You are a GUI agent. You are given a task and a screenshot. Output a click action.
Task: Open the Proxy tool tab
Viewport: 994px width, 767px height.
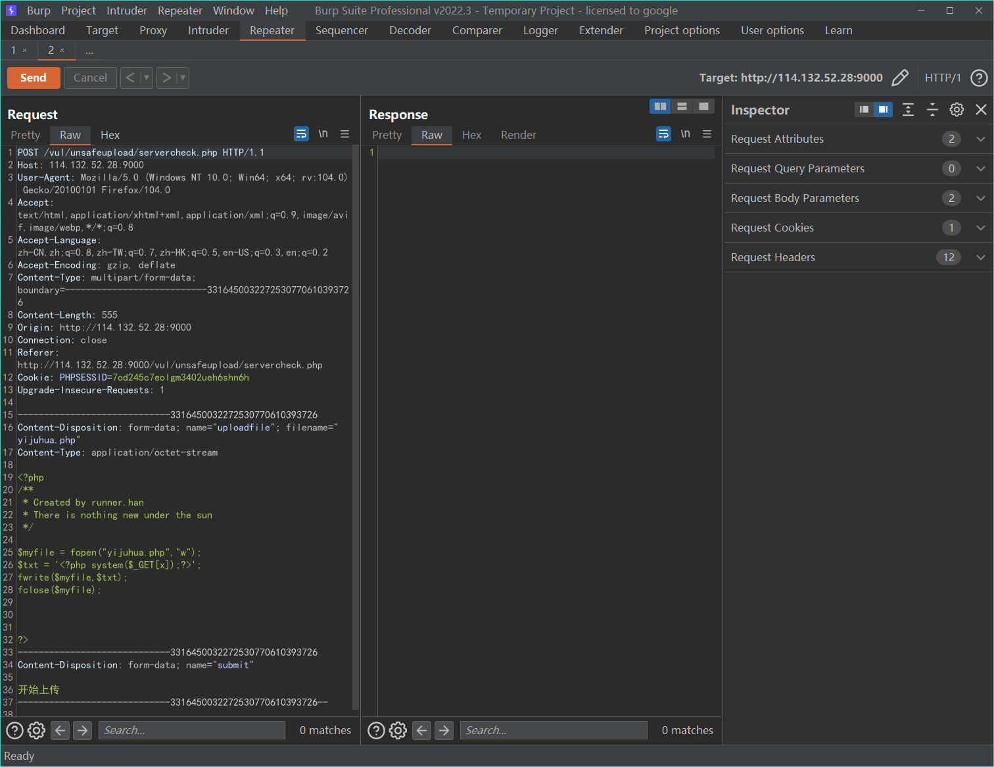coord(153,30)
